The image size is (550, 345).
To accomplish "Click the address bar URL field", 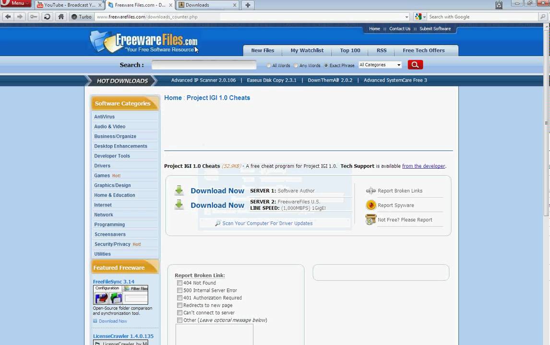I will tap(249, 16).
